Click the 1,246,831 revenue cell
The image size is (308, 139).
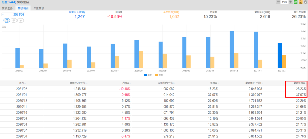79,89
